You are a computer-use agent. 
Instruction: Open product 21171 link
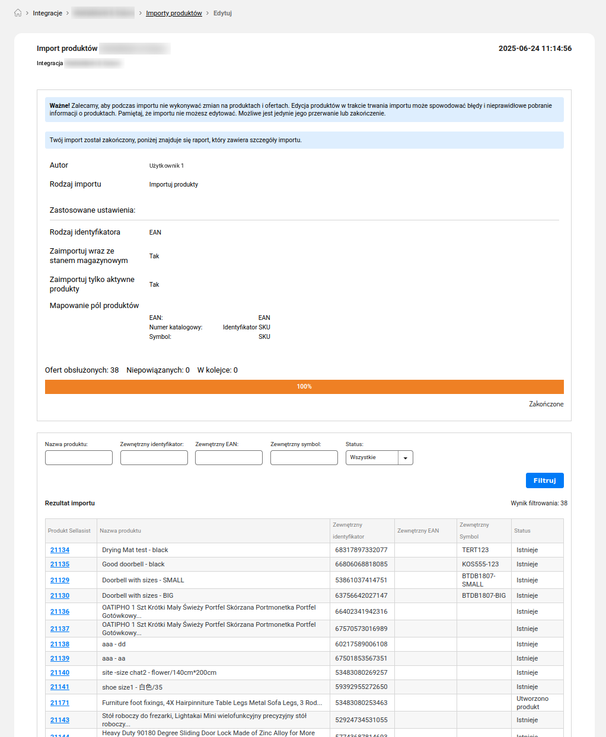(60, 703)
